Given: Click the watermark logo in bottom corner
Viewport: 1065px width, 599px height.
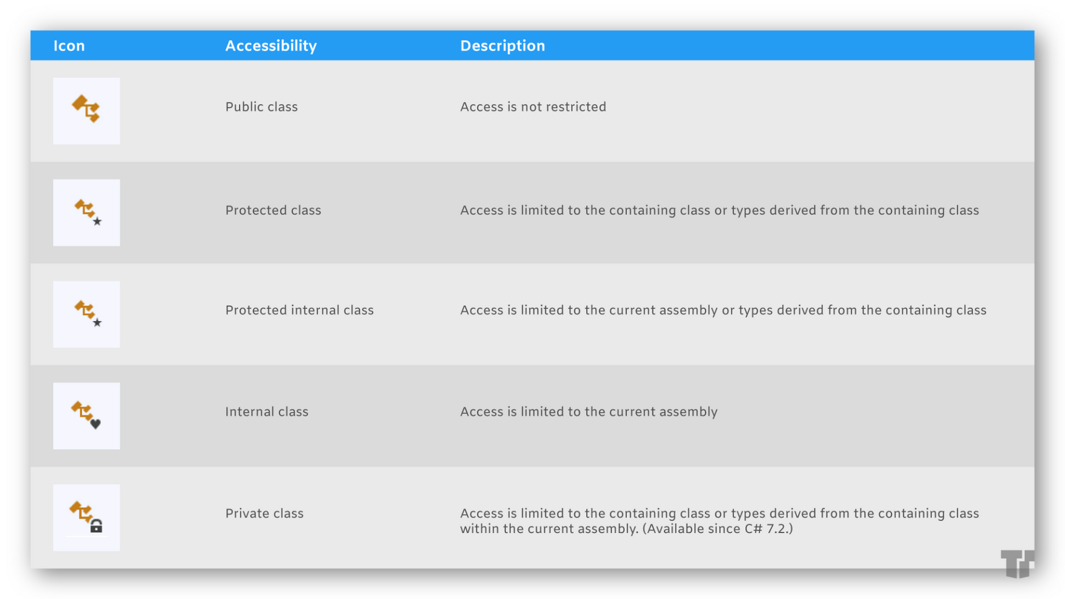Looking at the screenshot, I should click(1017, 564).
